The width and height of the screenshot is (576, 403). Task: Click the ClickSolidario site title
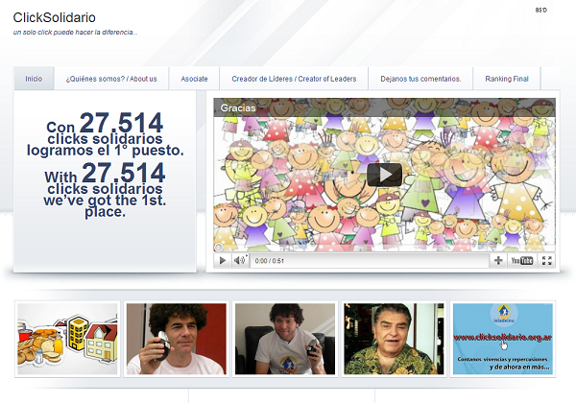[x=55, y=17]
